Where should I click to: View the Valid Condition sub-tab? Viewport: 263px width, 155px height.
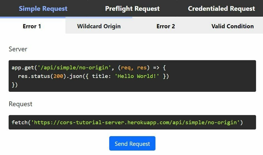point(232,26)
